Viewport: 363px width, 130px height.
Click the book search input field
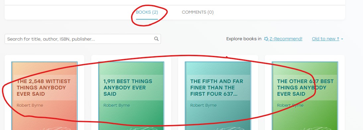(x=83, y=39)
